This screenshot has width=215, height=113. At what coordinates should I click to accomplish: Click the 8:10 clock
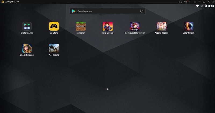pyautogui.click(x=211, y=6)
